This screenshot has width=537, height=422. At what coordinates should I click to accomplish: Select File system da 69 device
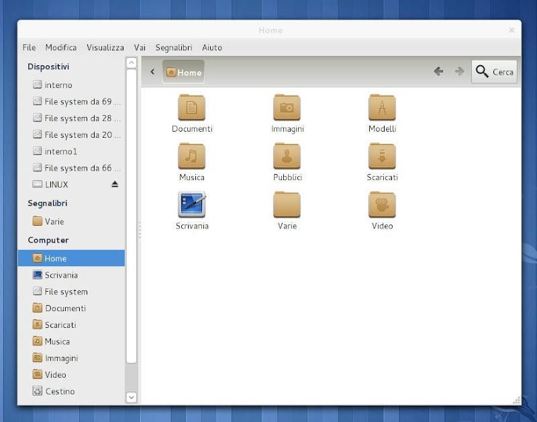point(71,101)
